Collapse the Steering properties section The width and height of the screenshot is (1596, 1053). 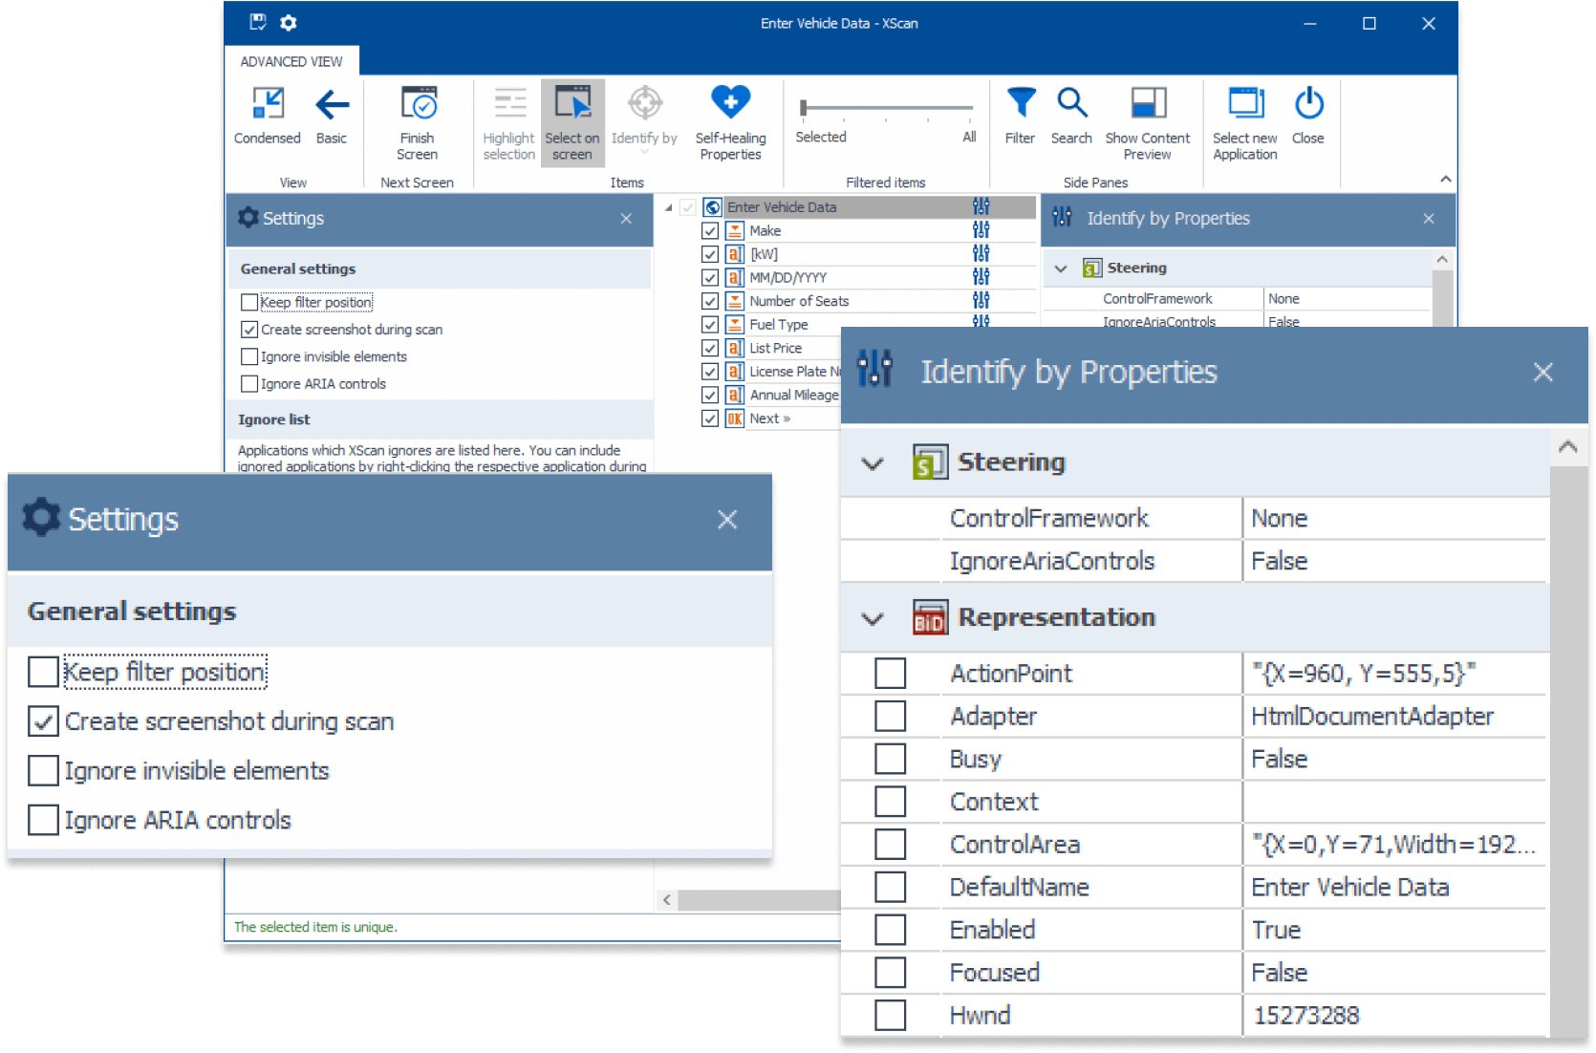point(872,462)
